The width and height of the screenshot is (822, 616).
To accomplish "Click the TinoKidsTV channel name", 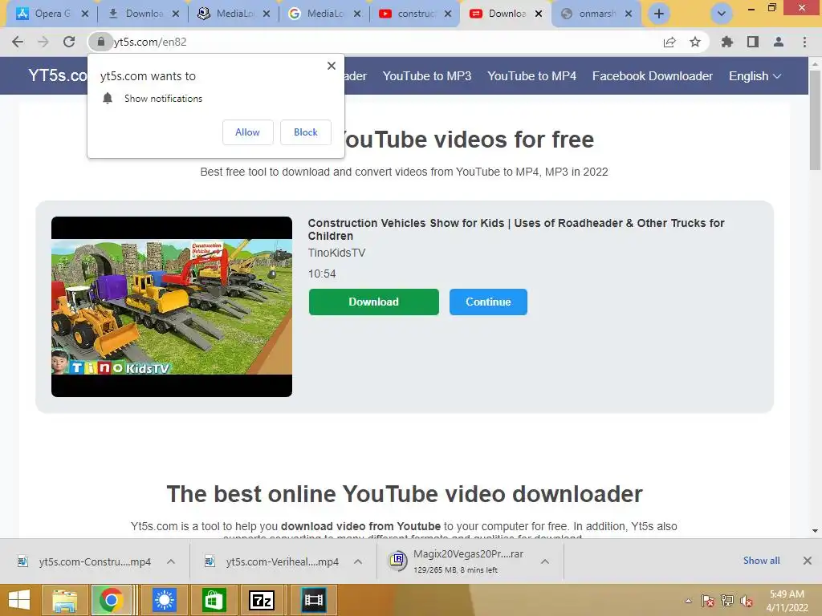I will [x=336, y=253].
